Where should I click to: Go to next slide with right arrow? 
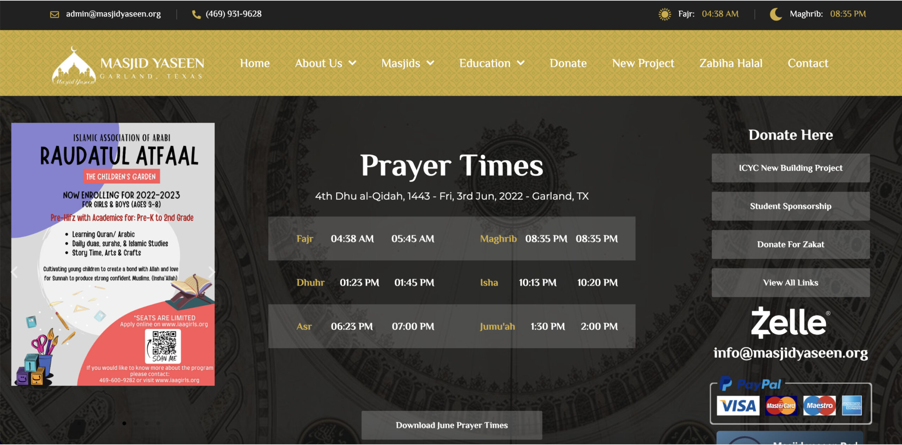(211, 272)
